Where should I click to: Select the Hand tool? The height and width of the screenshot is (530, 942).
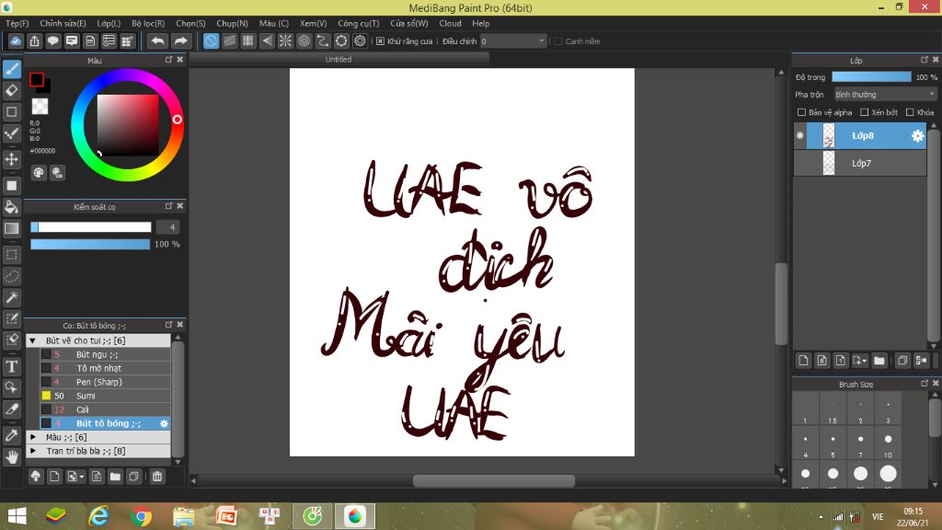(11, 457)
